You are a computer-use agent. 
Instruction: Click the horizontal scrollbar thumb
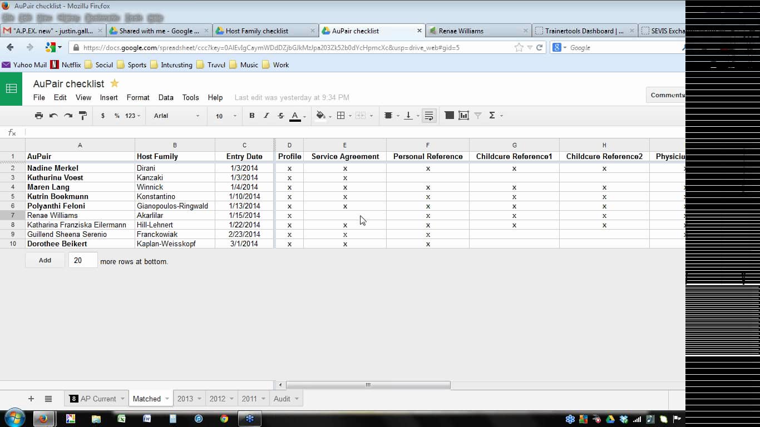[368, 385]
